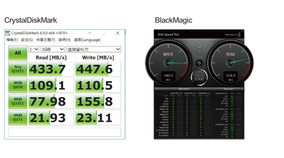Click the 1080p23.98 format row label

coord(164,109)
